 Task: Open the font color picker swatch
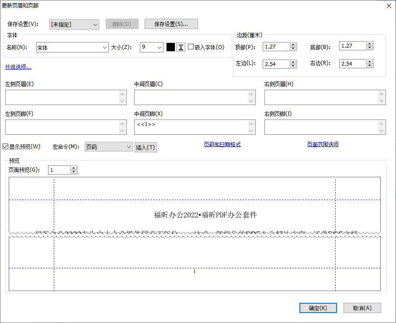point(170,47)
